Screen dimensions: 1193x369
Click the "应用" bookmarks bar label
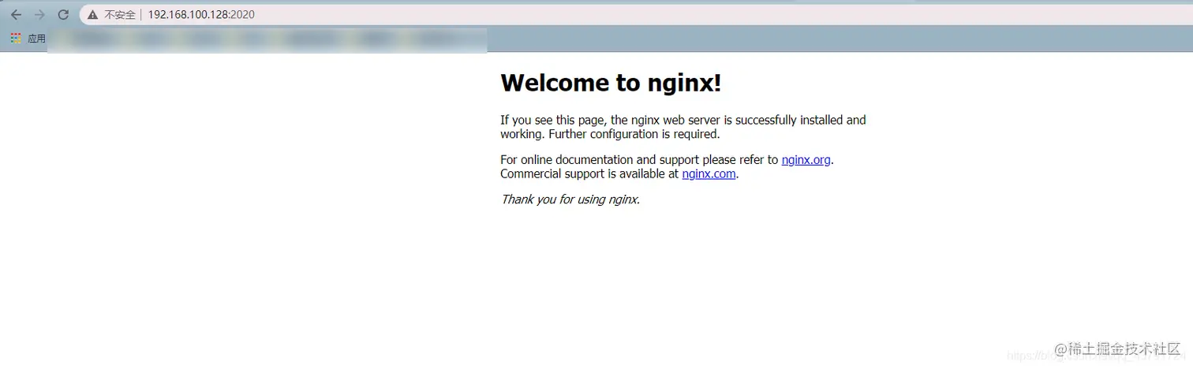(x=36, y=38)
